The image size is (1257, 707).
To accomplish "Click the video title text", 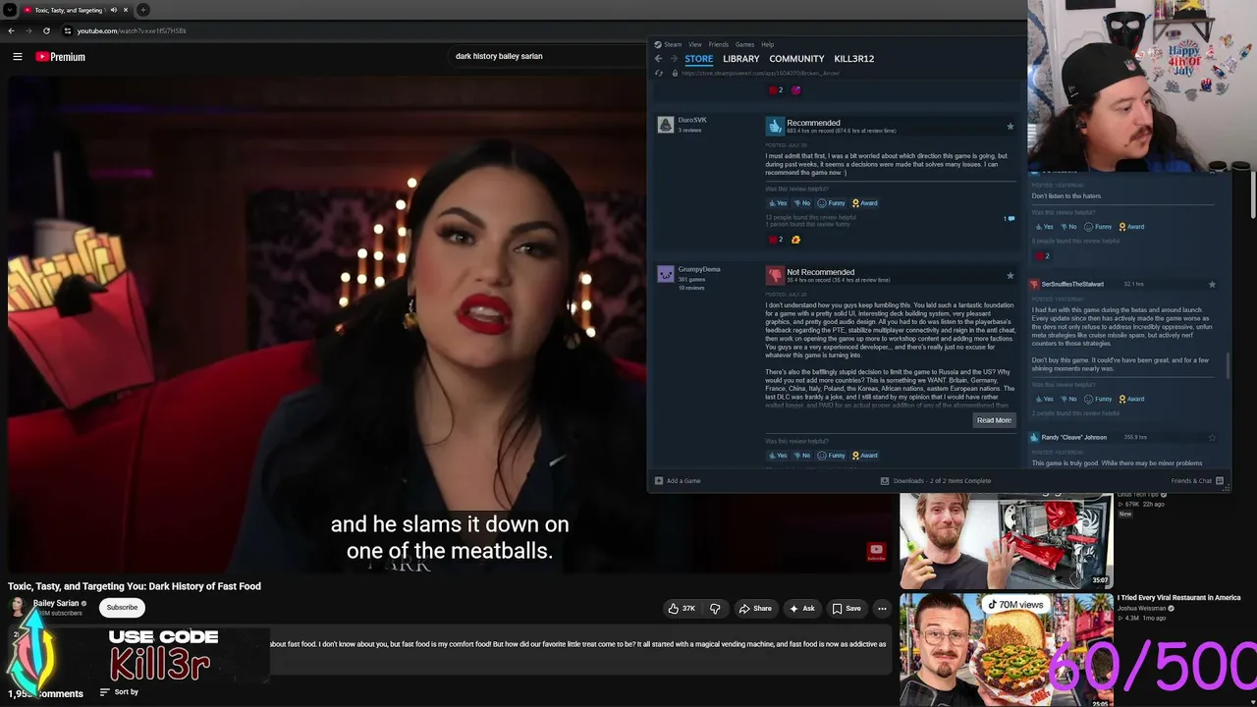I will tap(135, 586).
